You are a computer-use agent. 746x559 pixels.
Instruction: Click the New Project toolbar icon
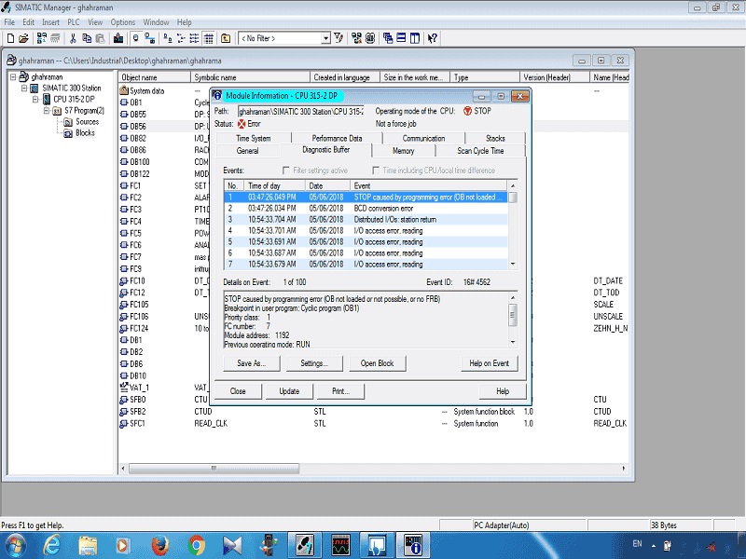[x=10, y=38]
